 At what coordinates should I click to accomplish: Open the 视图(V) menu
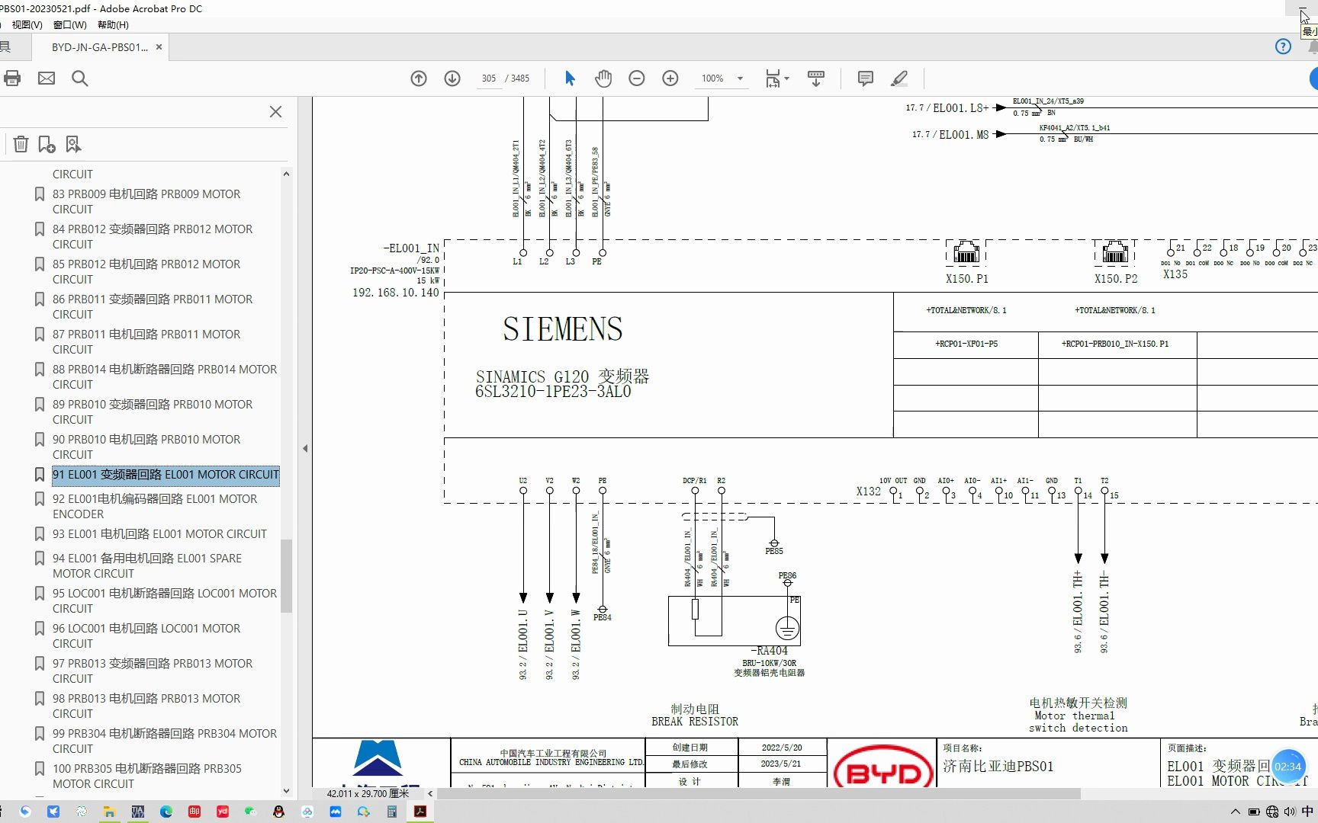point(27,24)
